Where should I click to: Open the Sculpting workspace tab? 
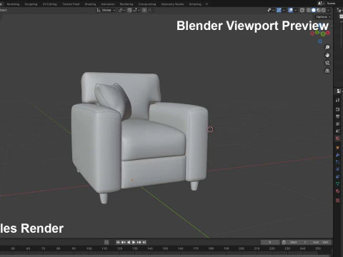(x=31, y=4)
